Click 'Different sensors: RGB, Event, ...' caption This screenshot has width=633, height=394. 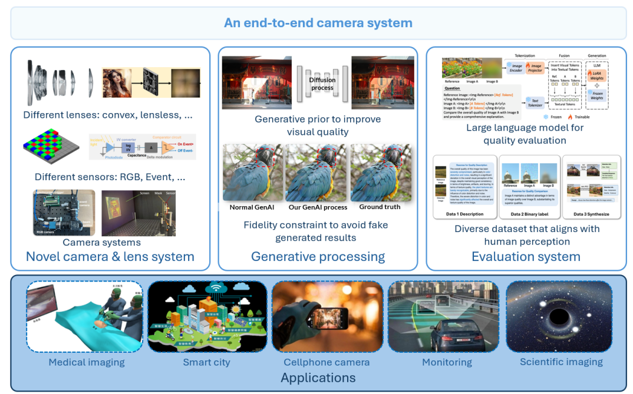pos(110,177)
